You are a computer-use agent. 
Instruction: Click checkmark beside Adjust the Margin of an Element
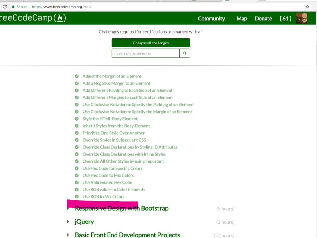pyautogui.click(x=76, y=76)
